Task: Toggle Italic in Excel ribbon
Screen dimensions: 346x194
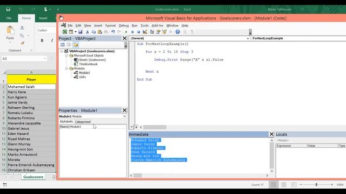Action: 52,40
